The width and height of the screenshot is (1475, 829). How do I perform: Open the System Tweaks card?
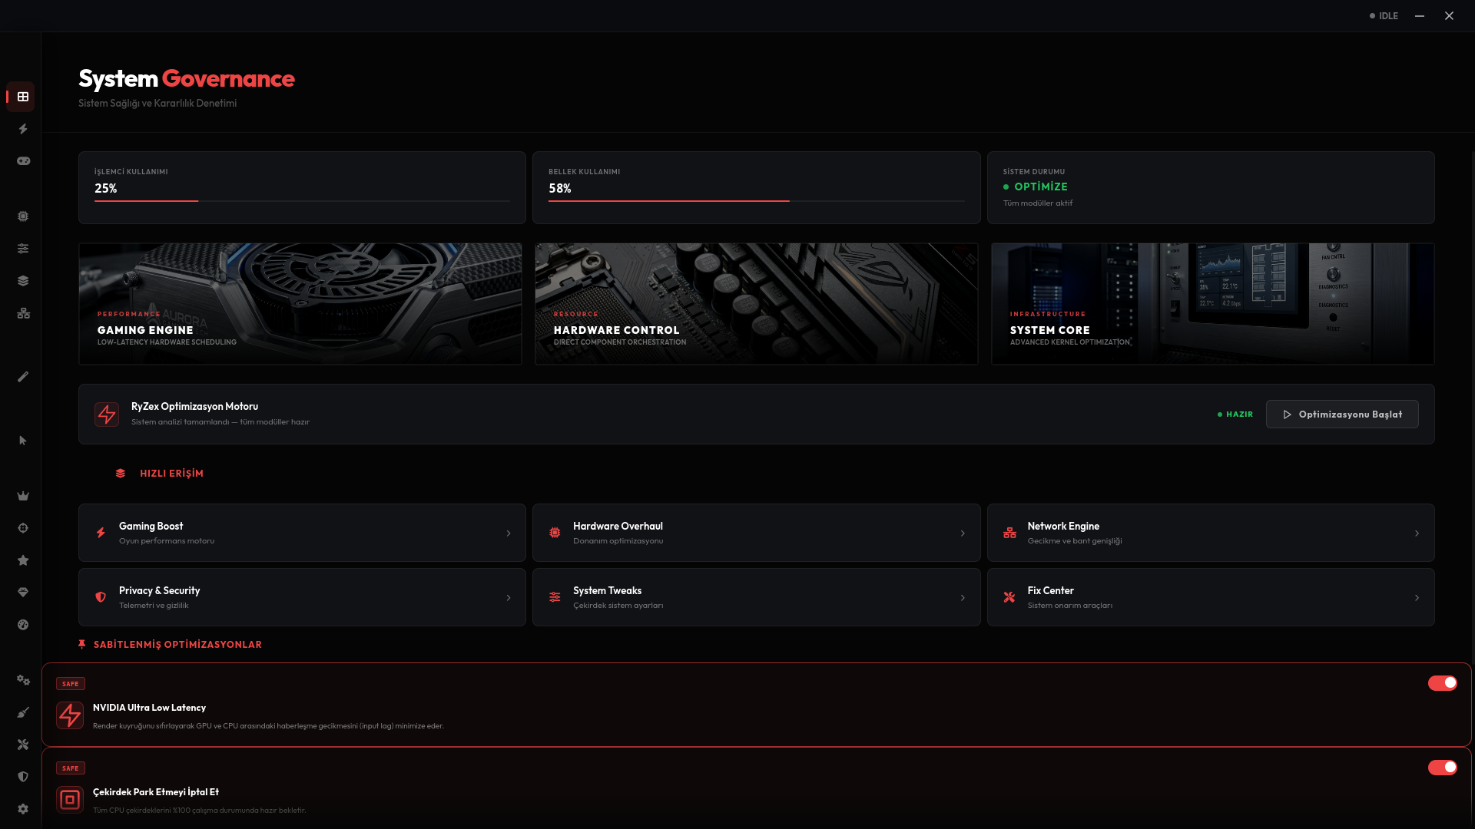[756, 597]
